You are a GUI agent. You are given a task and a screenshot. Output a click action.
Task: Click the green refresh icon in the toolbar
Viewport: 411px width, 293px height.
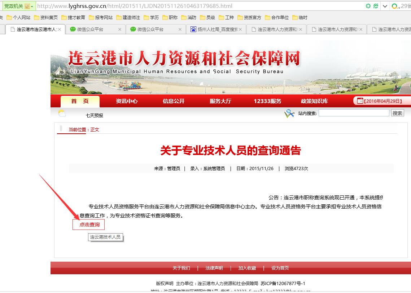point(368,5)
